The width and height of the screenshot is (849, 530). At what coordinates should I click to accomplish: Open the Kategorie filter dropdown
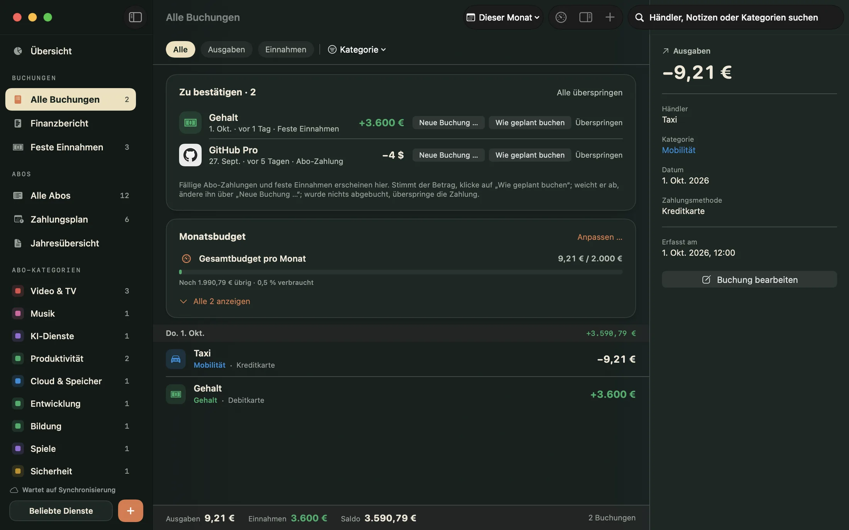pyautogui.click(x=357, y=49)
